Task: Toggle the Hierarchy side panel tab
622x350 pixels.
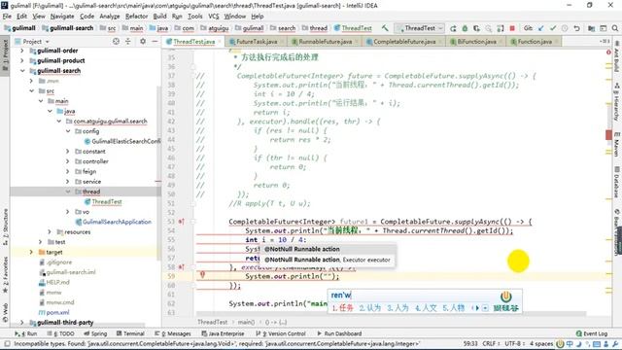Action: pos(617,102)
